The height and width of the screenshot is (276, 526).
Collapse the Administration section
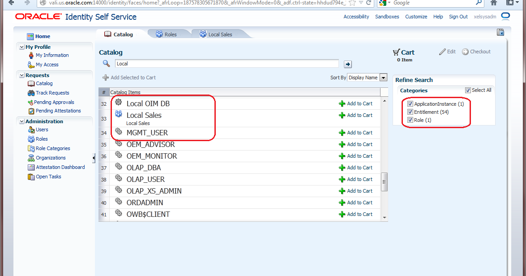(21, 121)
